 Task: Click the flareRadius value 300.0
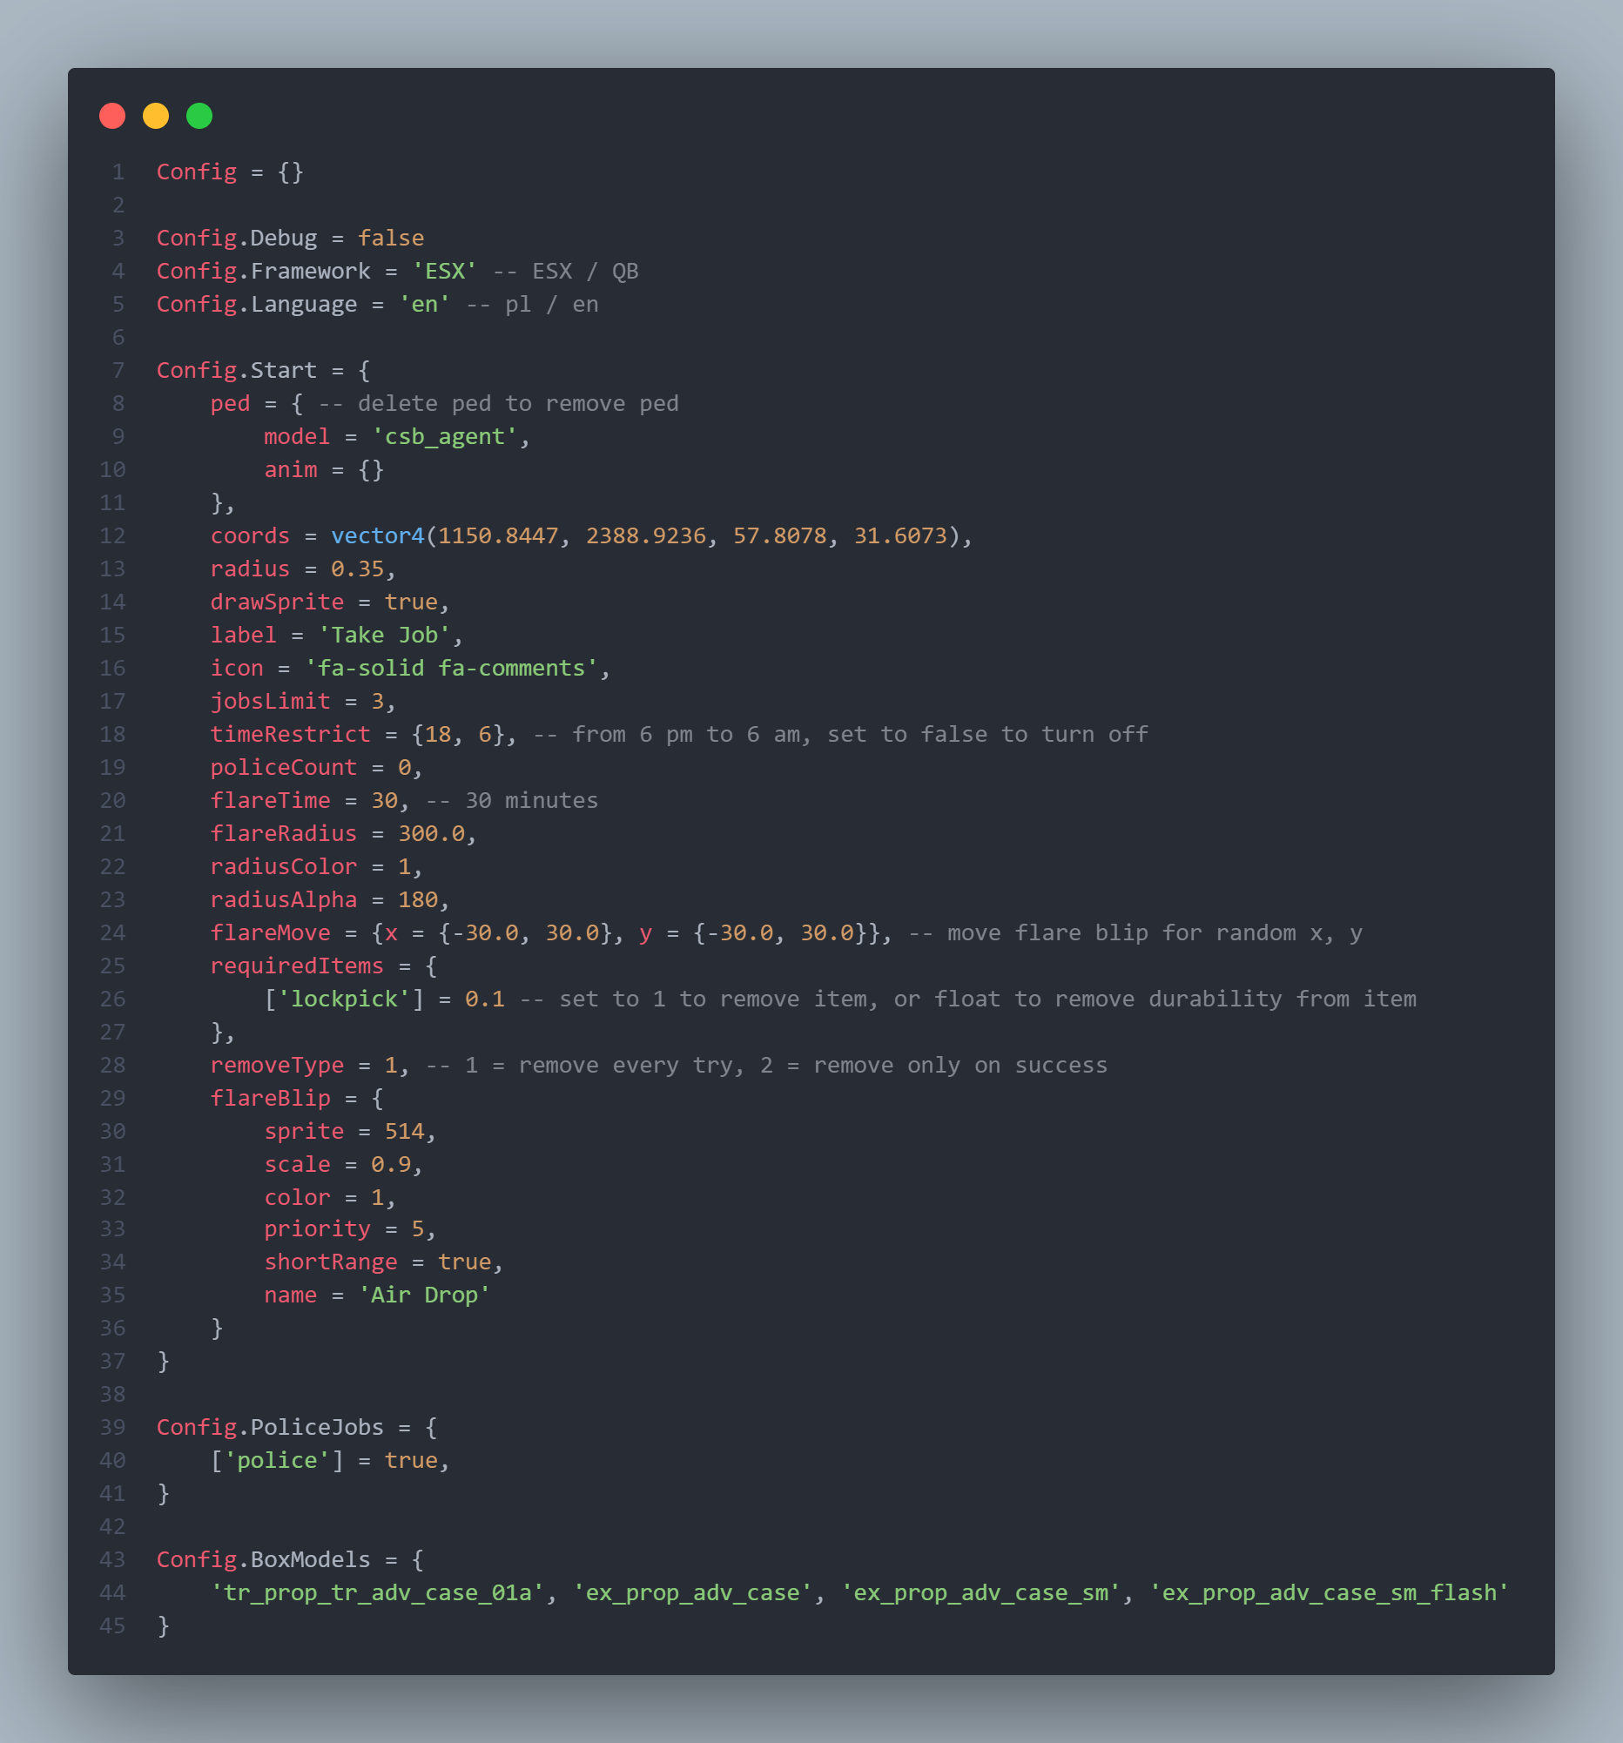pos(430,834)
